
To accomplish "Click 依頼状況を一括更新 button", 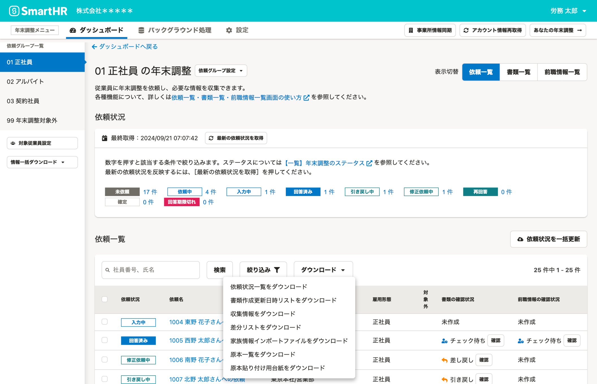I will 549,239.
